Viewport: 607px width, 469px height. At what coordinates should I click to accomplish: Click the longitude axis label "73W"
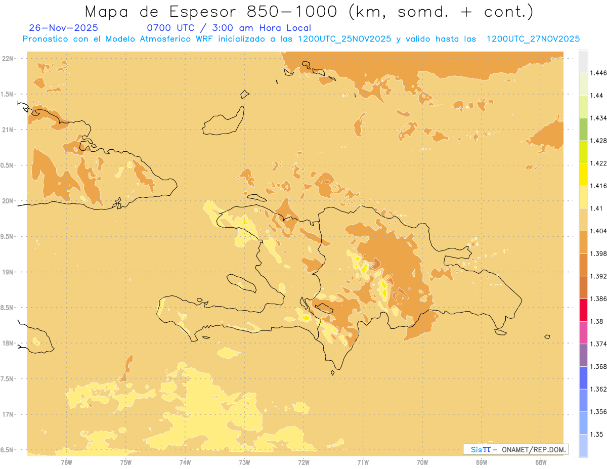coord(244,462)
